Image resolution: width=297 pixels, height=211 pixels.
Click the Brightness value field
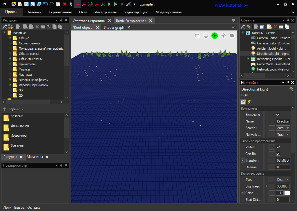(x=282, y=186)
